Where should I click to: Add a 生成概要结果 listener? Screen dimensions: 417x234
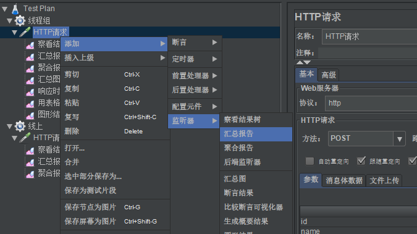point(256,221)
